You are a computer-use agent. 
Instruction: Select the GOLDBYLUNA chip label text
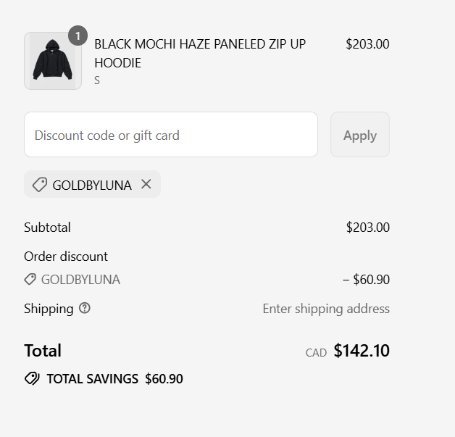point(92,185)
